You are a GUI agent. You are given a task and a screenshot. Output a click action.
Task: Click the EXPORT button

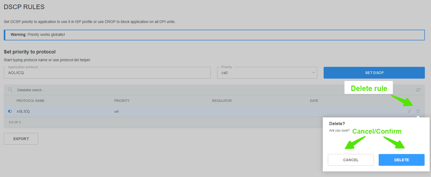[x=21, y=139]
